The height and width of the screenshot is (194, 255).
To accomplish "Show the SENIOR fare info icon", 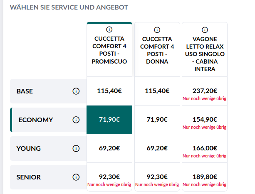I will (x=76, y=177).
